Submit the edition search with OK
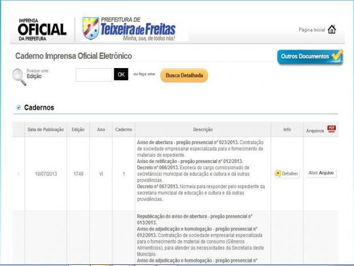 coord(121,74)
